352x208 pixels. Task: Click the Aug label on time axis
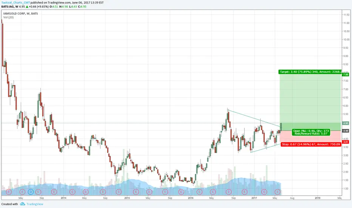[x=292, y=198]
